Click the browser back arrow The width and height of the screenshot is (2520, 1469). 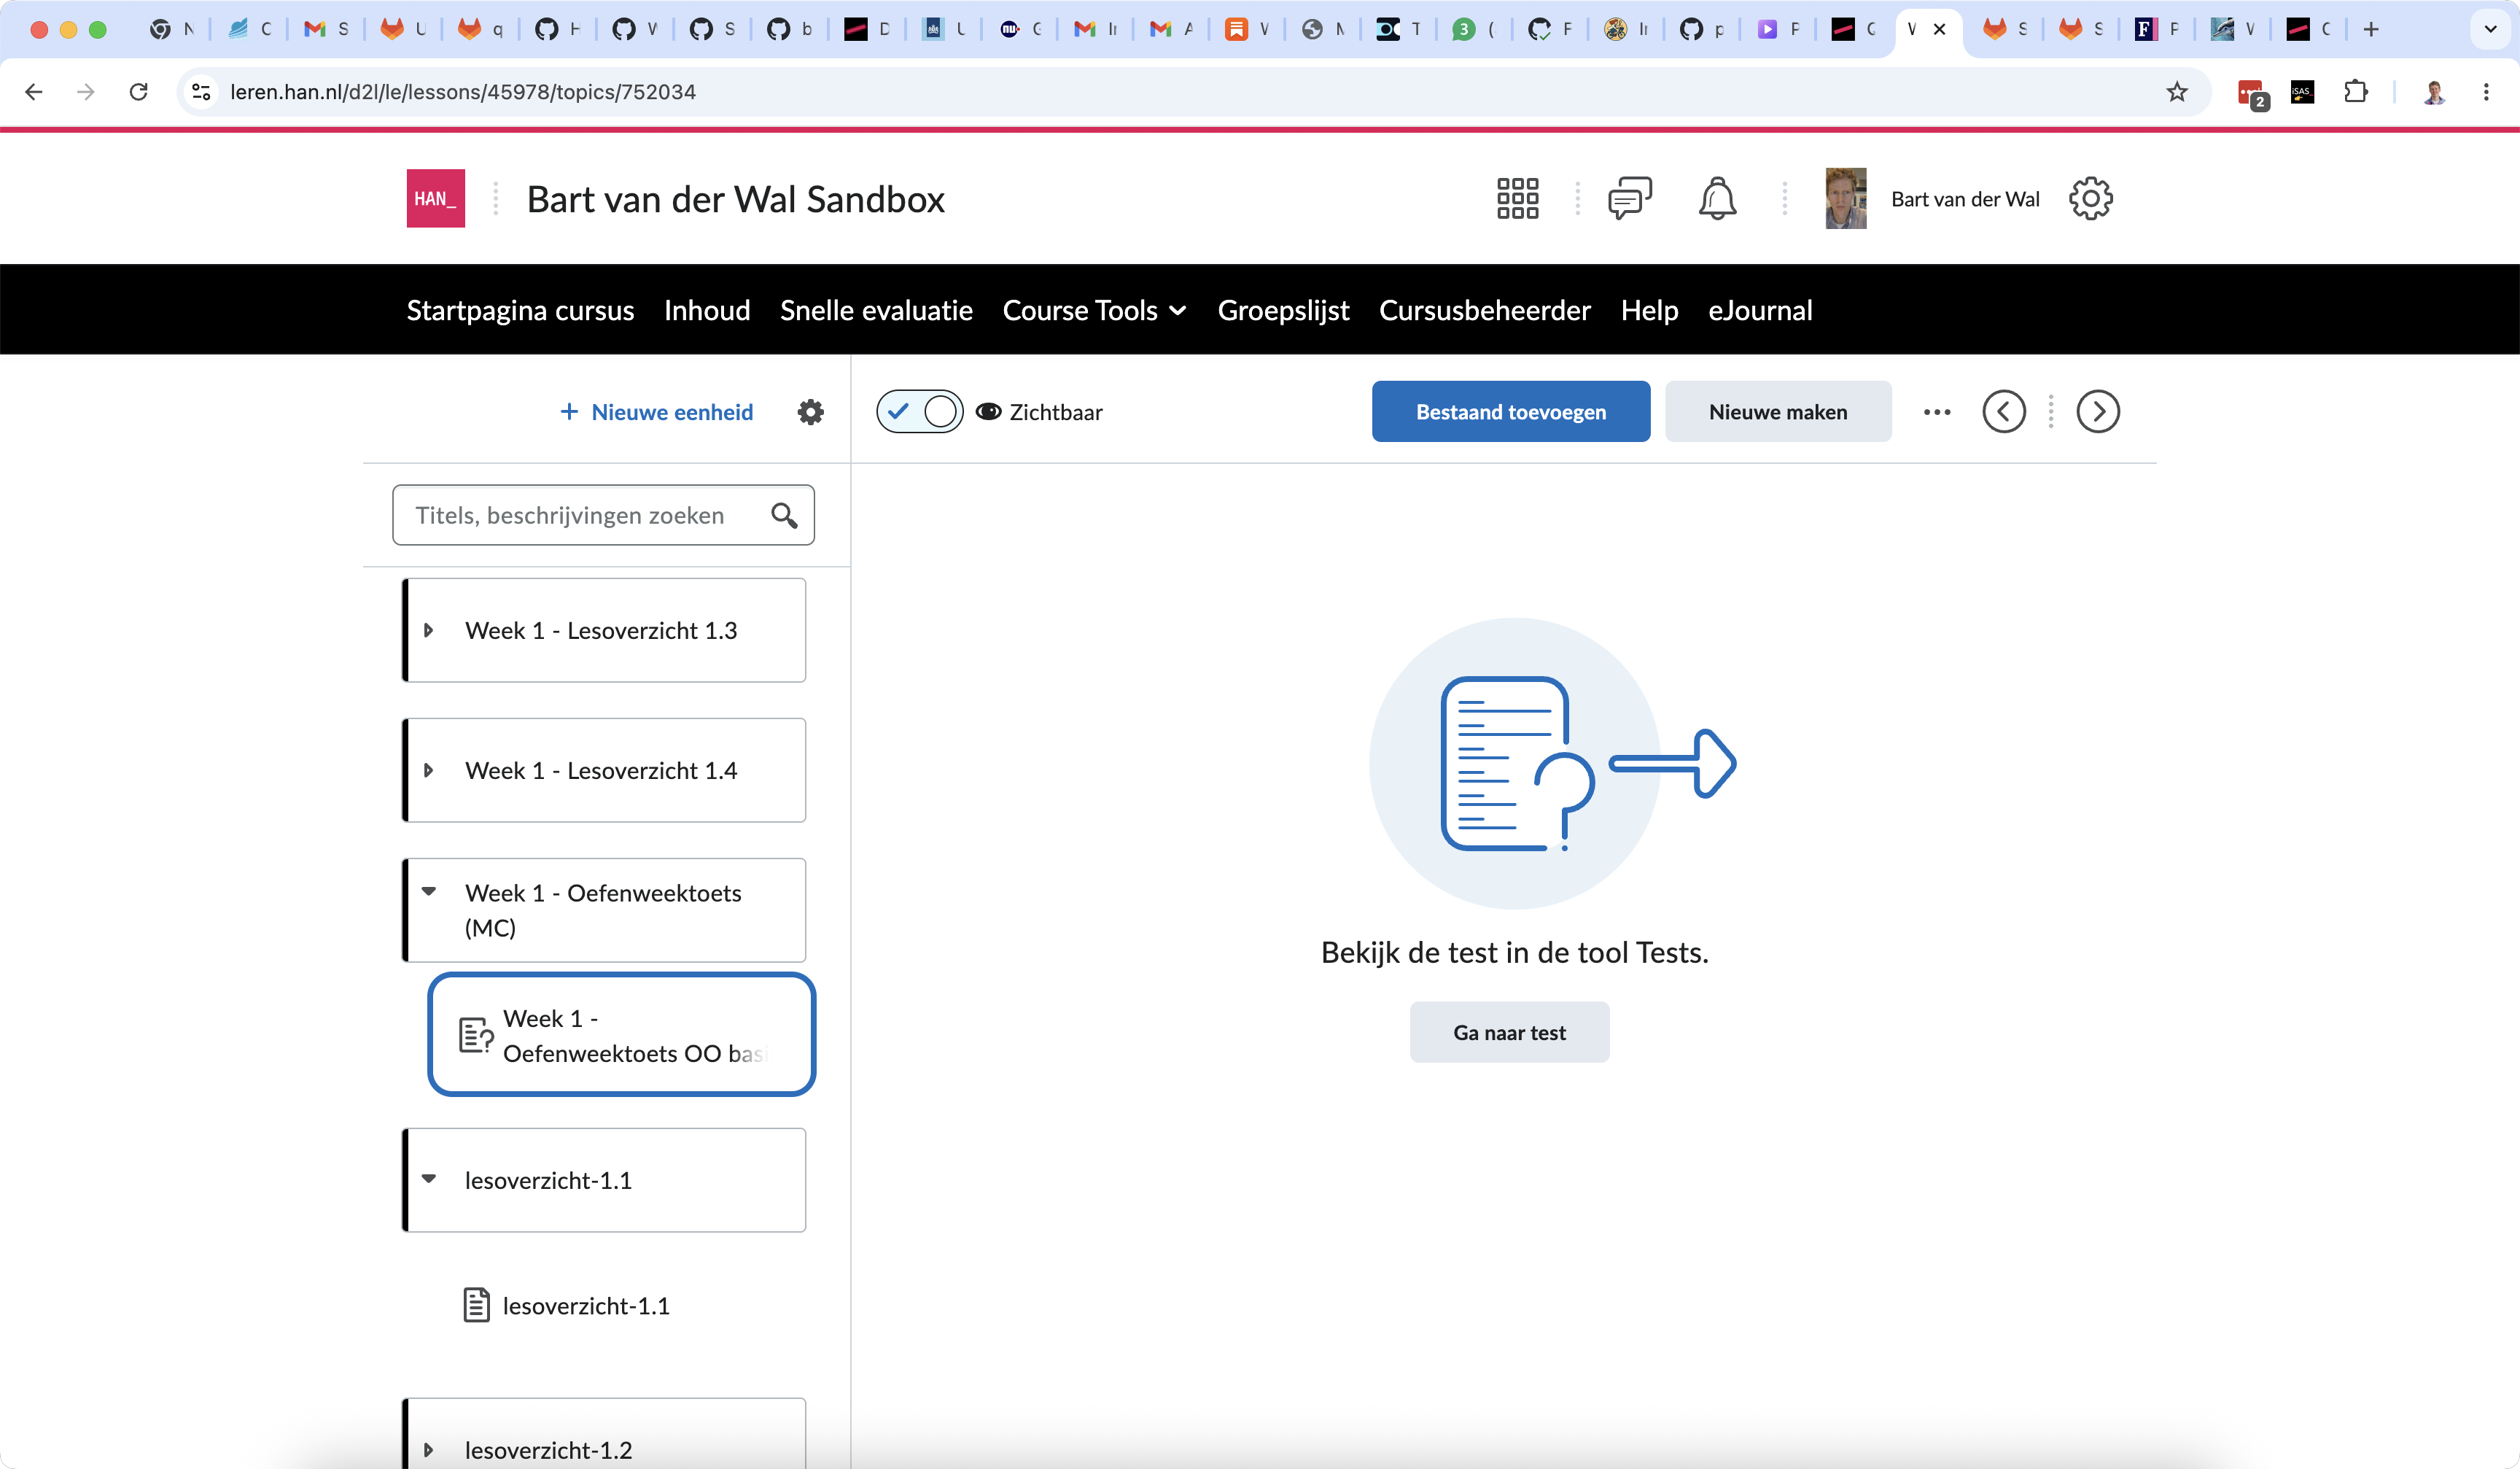pyautogui.click(x=34, y=92)
